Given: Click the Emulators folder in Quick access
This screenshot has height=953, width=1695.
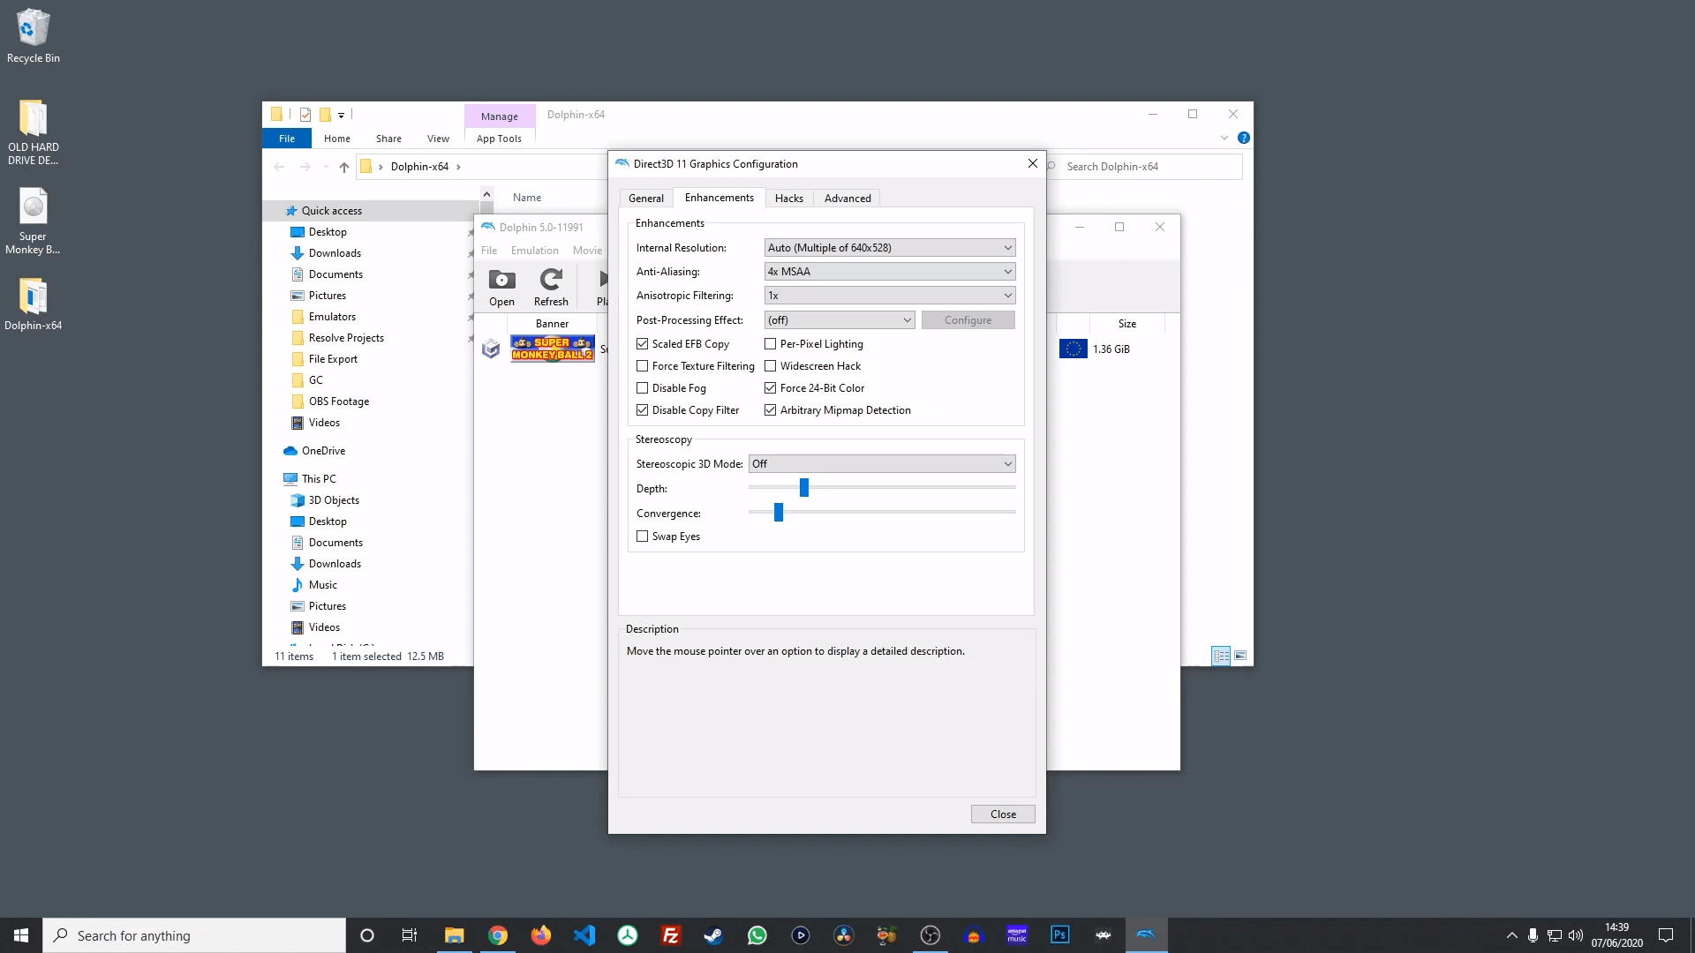Looking at the screenshot, I should coord(333,315).
